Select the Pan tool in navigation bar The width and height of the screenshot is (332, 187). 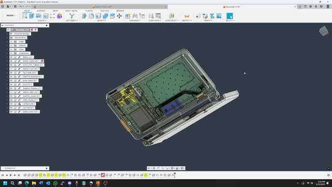pos(158,168)
